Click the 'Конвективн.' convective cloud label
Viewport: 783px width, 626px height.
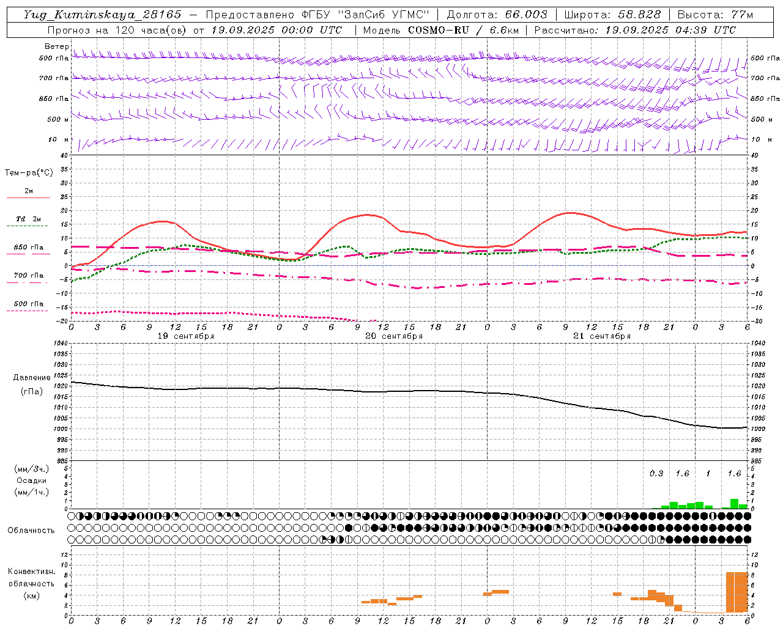(32, 572)
